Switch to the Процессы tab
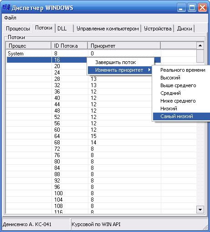The width and height of the screenshot is (210, 232). coord(18,29)
